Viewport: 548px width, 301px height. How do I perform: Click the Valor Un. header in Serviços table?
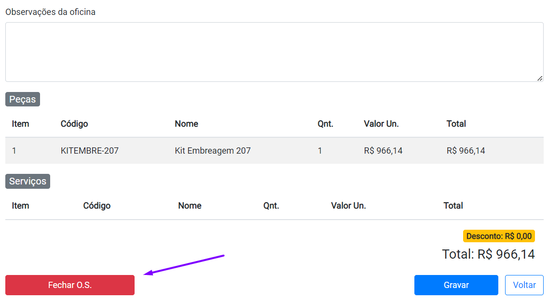pyautogui.click(x=348, y=206)
